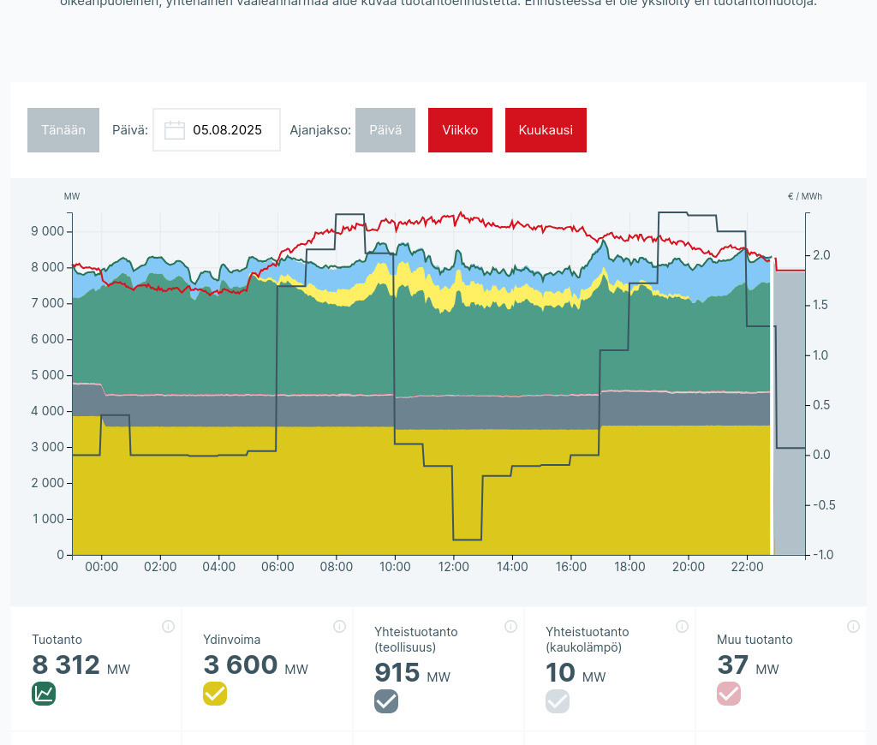Image resolution: width=877 pixels, height=745 pixels.
Task: Click the Ydinvoima 3 600 MW value
Action: (241, 665)
